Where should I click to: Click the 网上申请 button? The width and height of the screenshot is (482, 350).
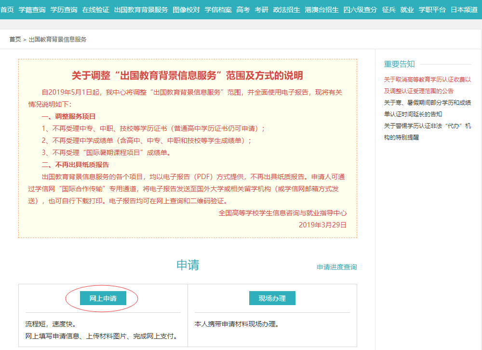click(x=103, y=298)
